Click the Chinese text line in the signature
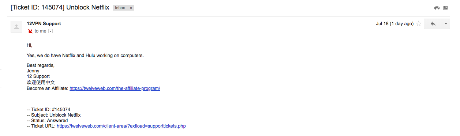 click(41, 83)
